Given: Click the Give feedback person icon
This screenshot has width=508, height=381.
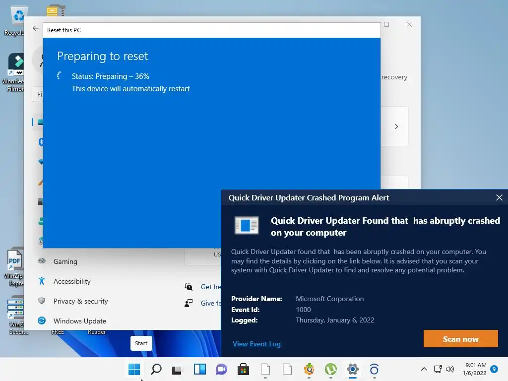Looking at the screenshot, I should [x=189, y=303].
